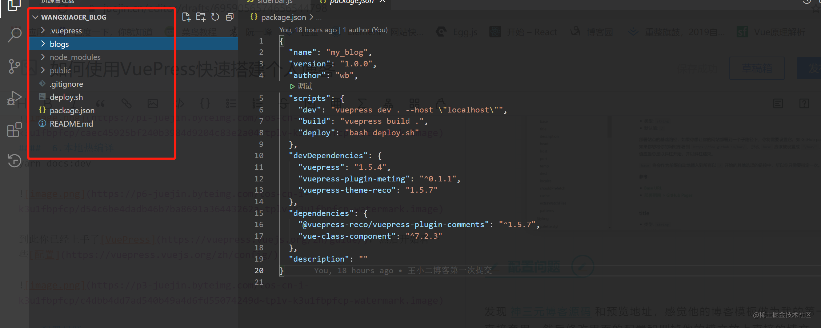The image size is (821, 328).
Task: Click the .gitignore file icon
Action: [x=43, y=83]
